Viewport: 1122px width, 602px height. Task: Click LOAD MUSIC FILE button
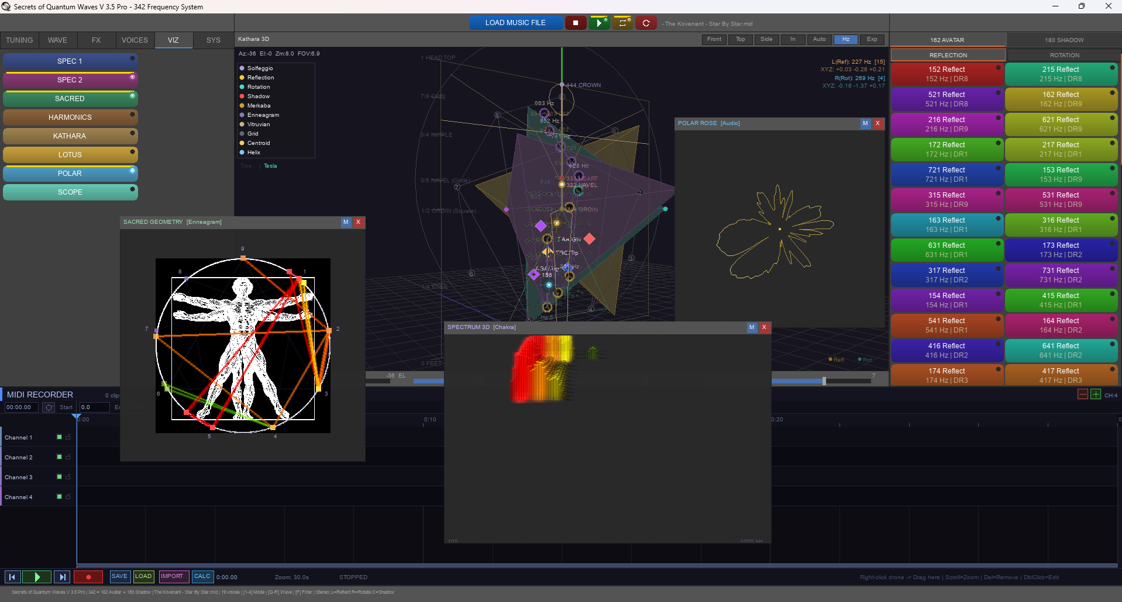click(515, 23)
